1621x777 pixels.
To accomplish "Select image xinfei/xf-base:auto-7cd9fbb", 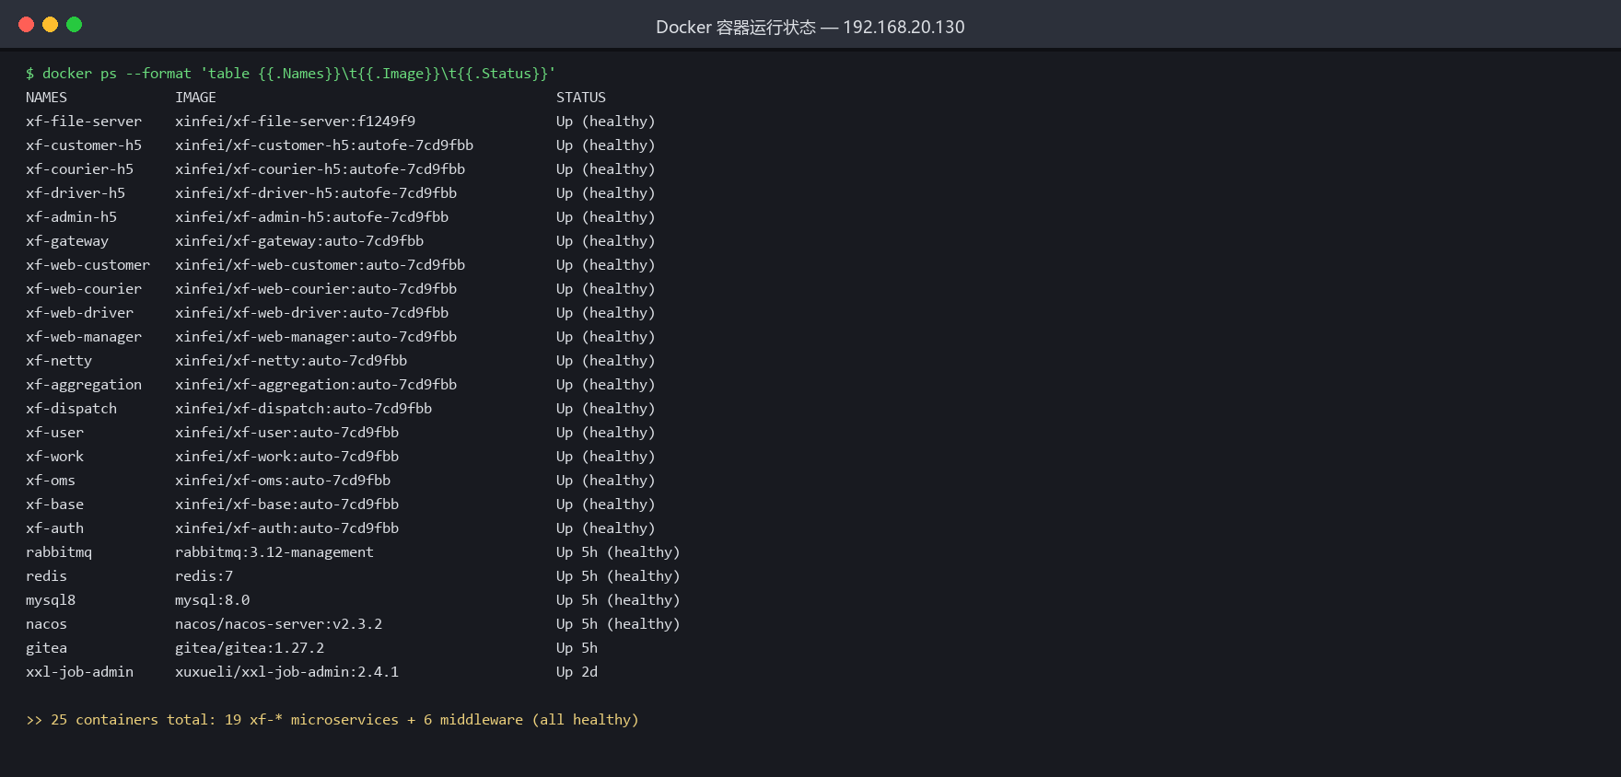I will [287, 504].
